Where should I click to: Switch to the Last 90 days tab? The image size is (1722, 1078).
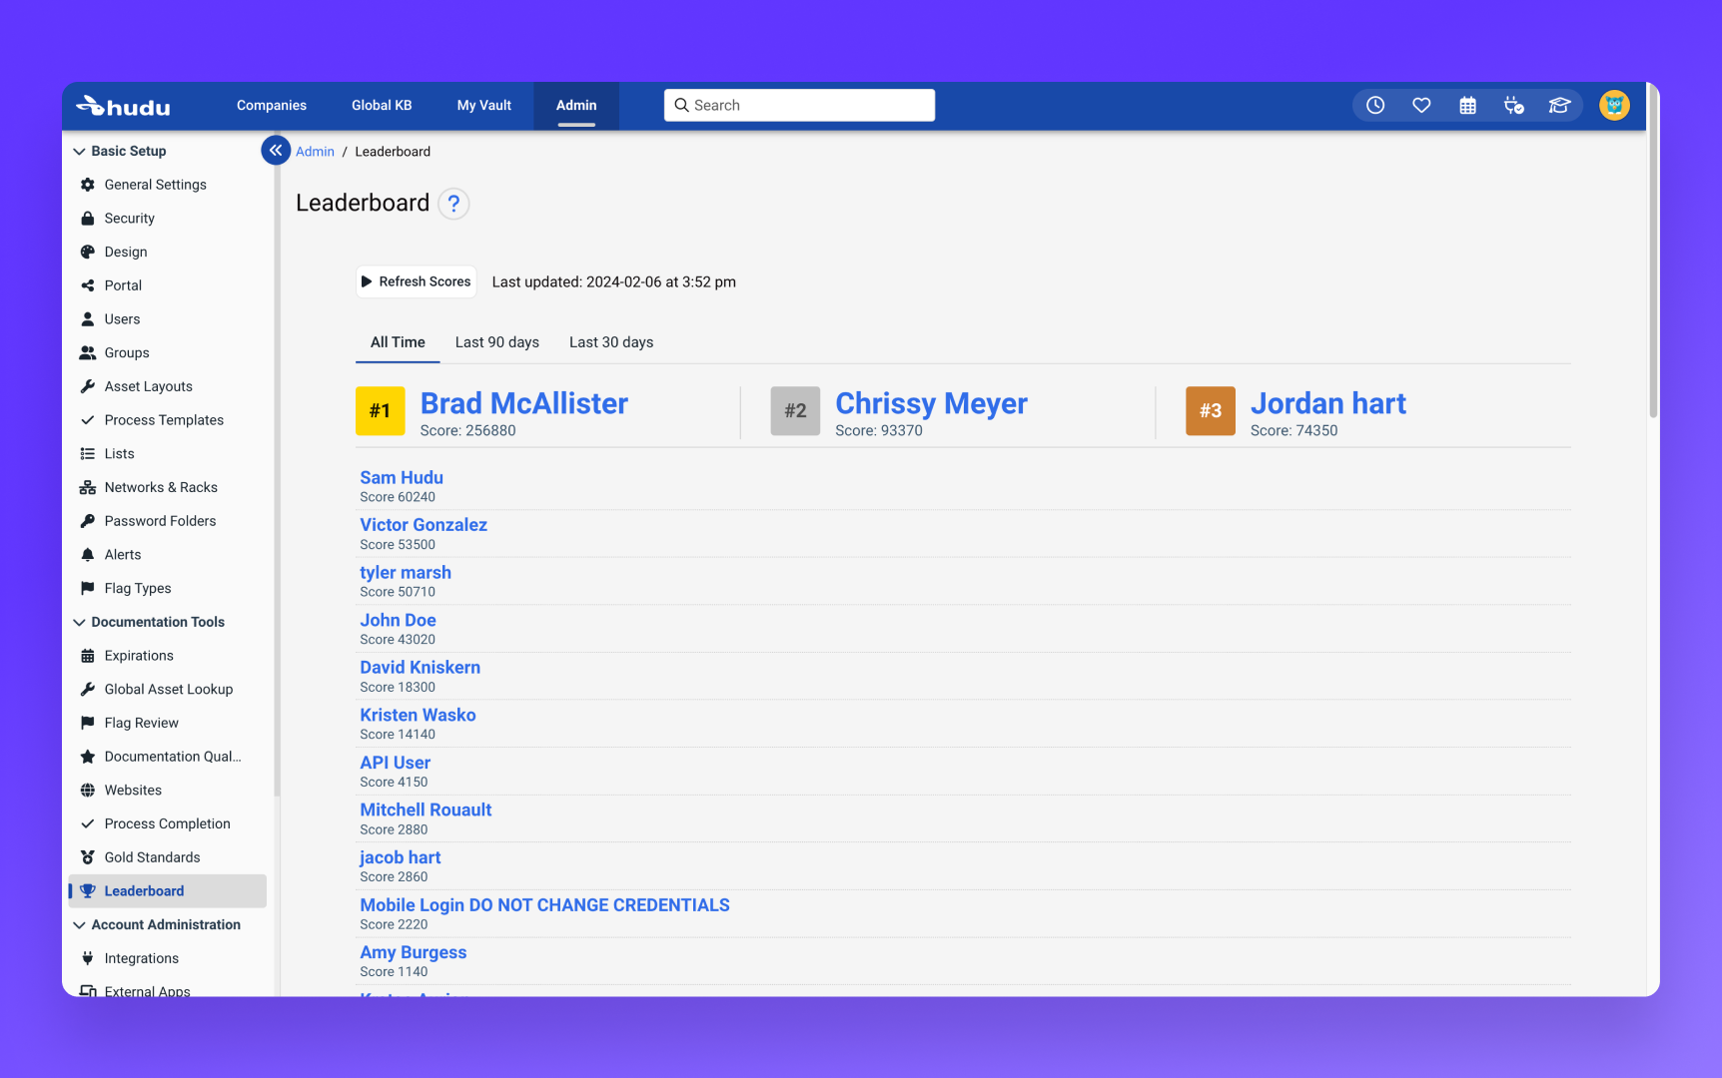coord(496,342)
